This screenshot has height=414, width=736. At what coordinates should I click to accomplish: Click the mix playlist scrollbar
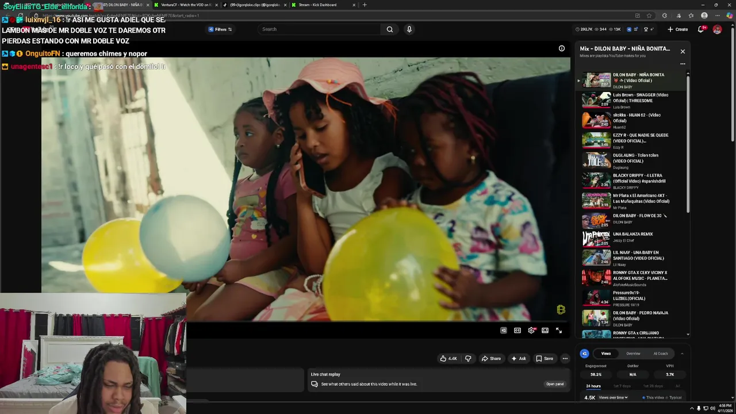(x=688, y=144)
